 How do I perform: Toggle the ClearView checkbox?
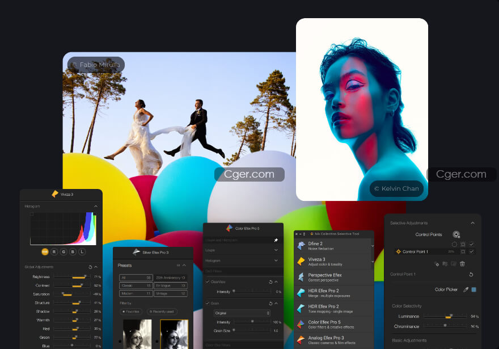208,282
